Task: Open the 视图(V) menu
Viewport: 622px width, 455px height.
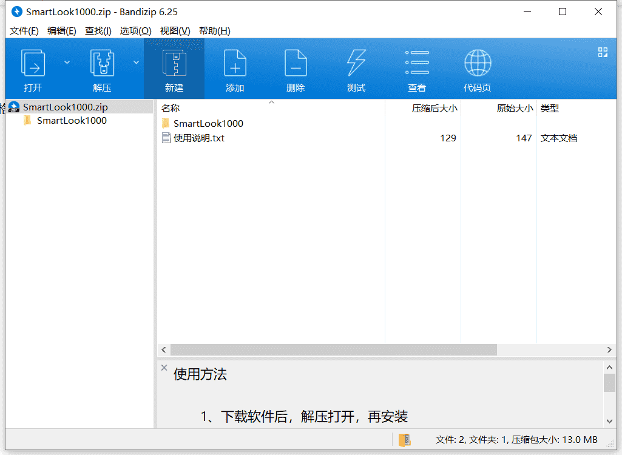Action: (x=175, y=30)
